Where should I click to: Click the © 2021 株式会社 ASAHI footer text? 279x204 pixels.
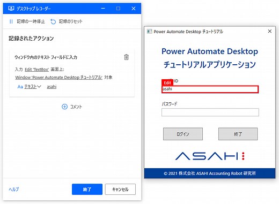(210, 173)
